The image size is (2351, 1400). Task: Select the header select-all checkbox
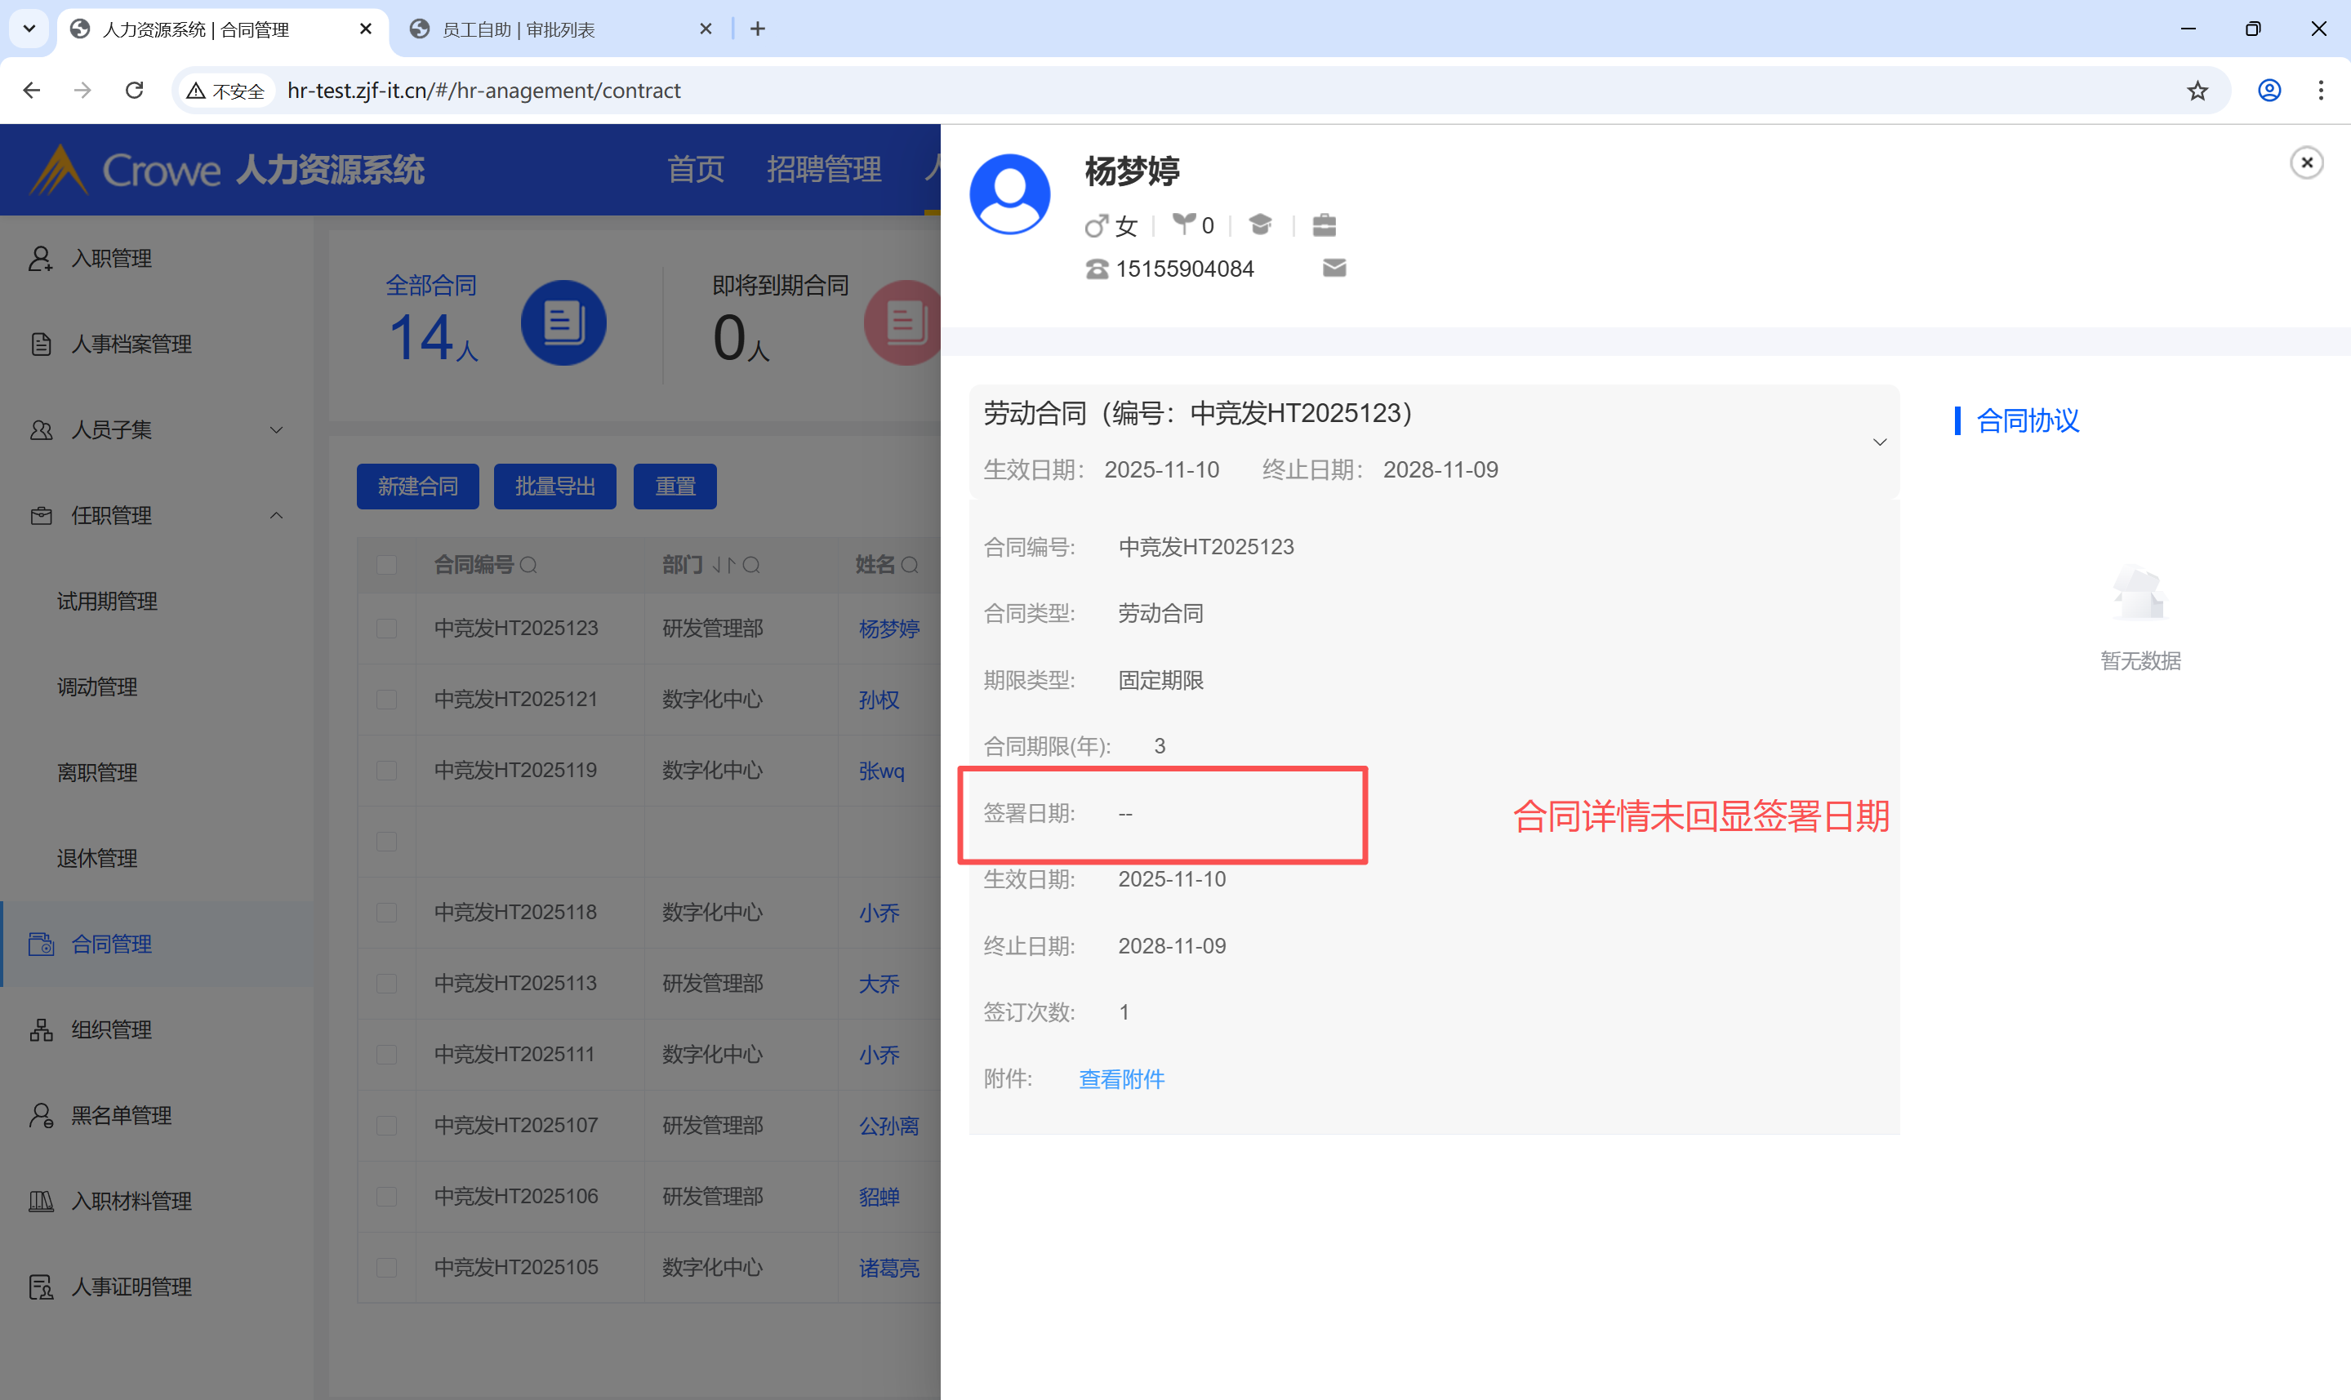pos(387,565)
